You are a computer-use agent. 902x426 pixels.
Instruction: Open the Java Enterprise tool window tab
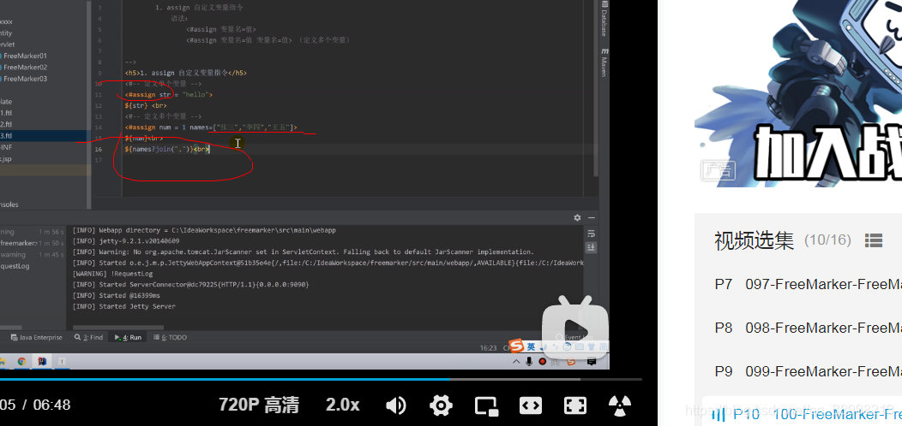(x=37, y=338)
